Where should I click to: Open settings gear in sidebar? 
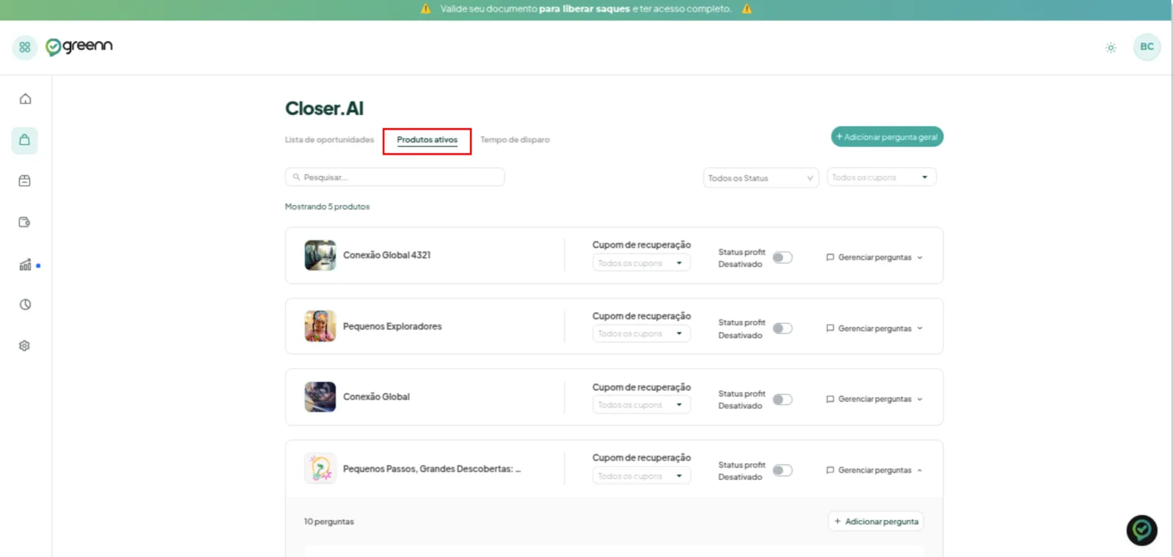(x=25, y=345)
